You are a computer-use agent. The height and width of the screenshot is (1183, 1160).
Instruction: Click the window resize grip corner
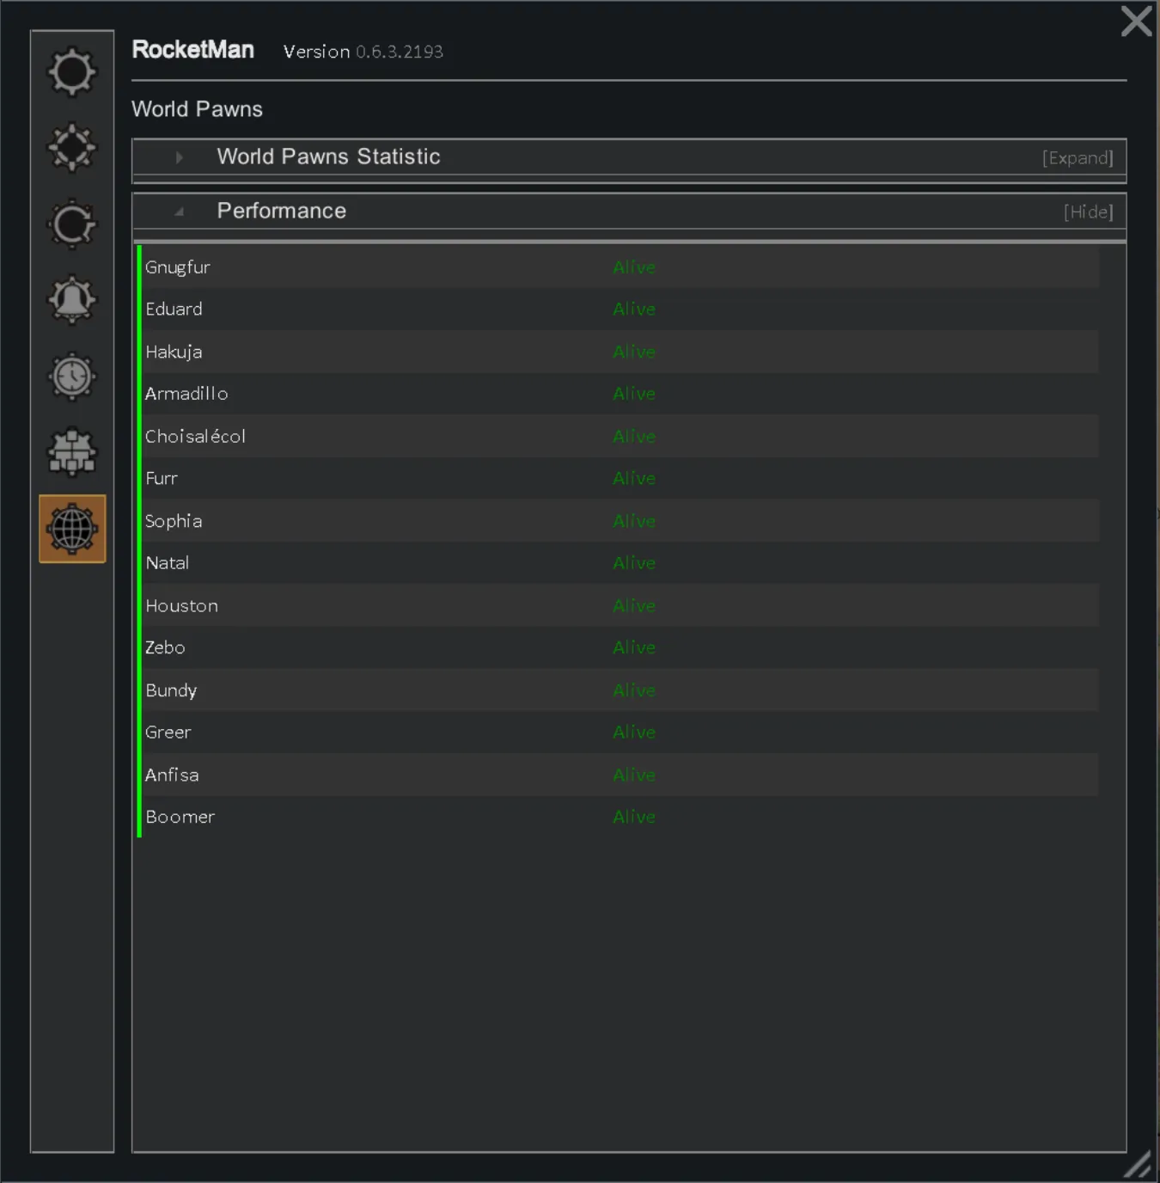[1138, 1165]
